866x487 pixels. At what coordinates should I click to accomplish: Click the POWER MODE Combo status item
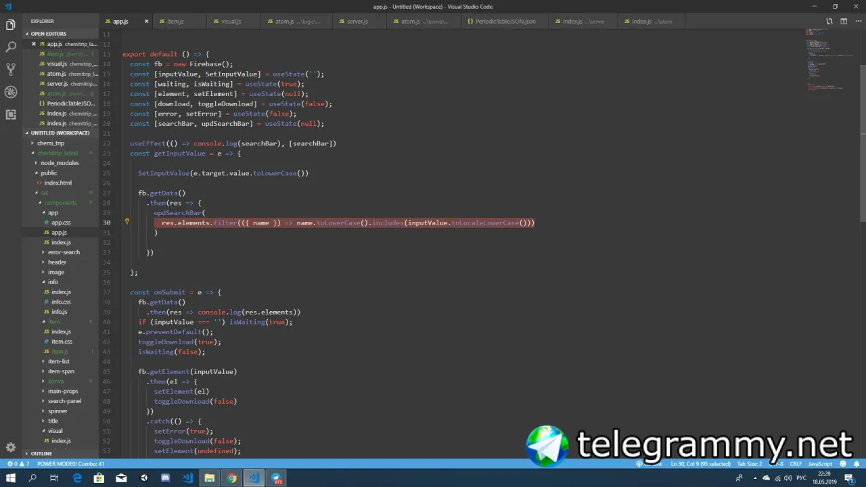pos(71,464)
